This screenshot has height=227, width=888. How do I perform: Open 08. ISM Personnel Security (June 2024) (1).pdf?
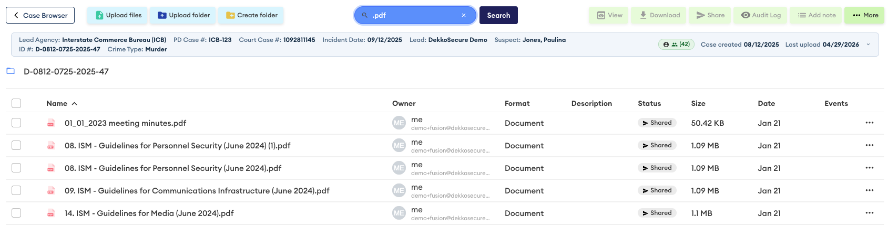[177, 146]
